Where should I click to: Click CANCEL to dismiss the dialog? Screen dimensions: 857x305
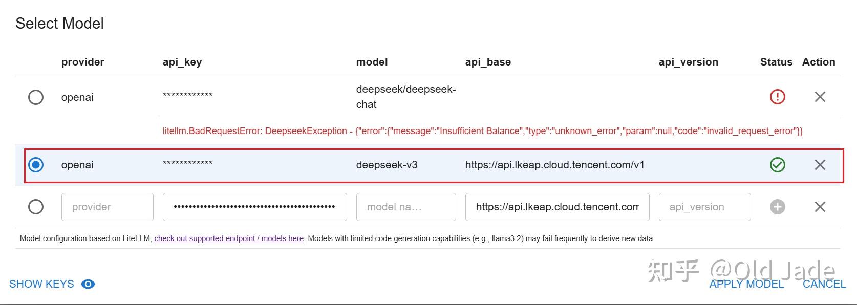[x=824, y=284]
